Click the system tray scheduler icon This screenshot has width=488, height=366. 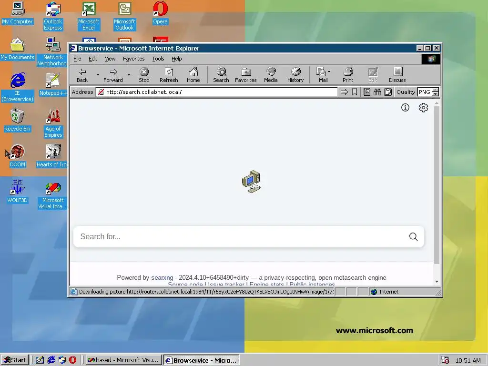click(445, 360)
